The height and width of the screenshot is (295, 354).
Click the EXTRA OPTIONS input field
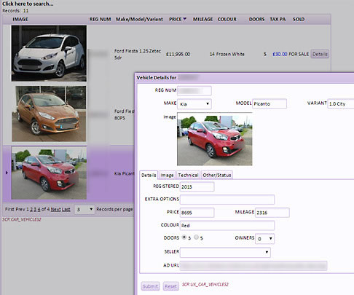[x=227, y=200]
